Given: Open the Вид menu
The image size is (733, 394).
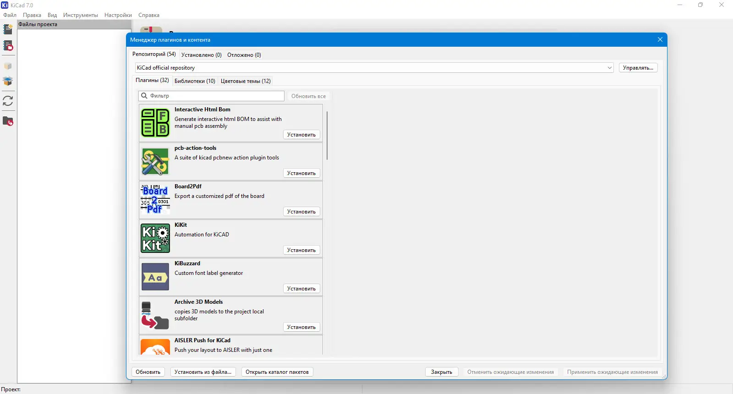Looking at the screenshot, I should pyautogui.click(x=52, y=15).
